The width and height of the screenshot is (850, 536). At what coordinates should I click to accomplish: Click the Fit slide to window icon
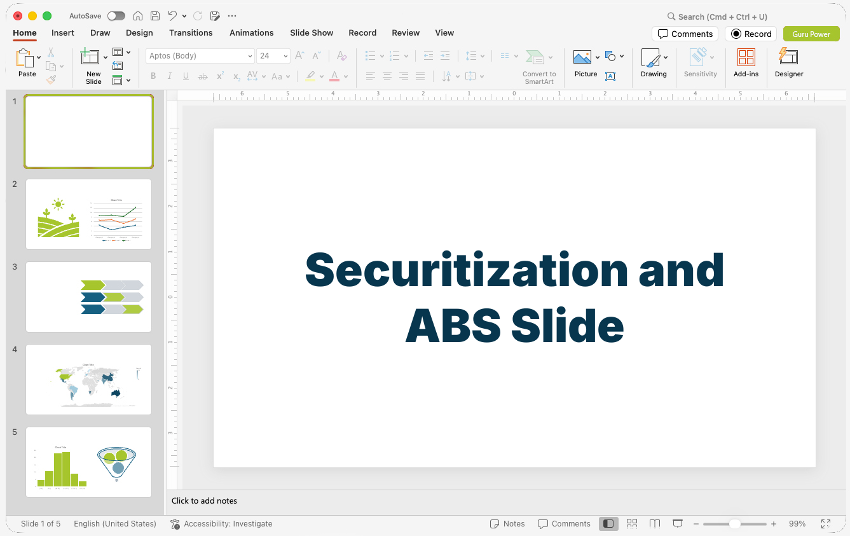(x=826, y=524)
